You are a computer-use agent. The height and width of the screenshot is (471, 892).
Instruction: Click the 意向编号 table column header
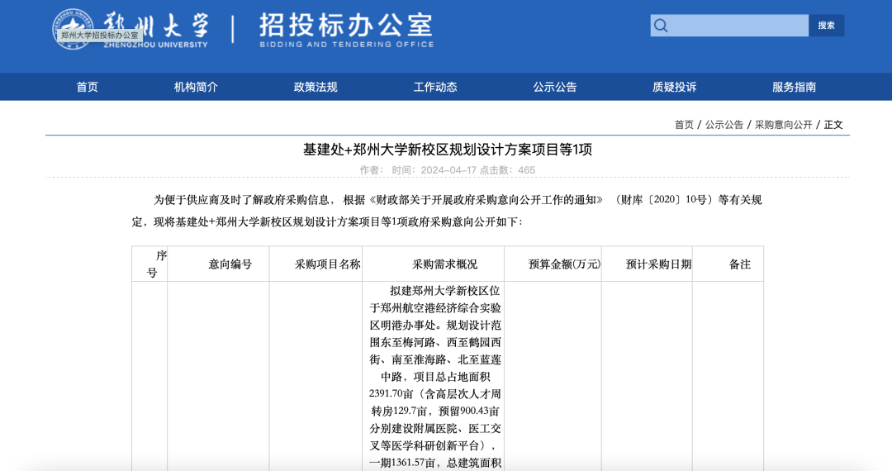point(230,264)
